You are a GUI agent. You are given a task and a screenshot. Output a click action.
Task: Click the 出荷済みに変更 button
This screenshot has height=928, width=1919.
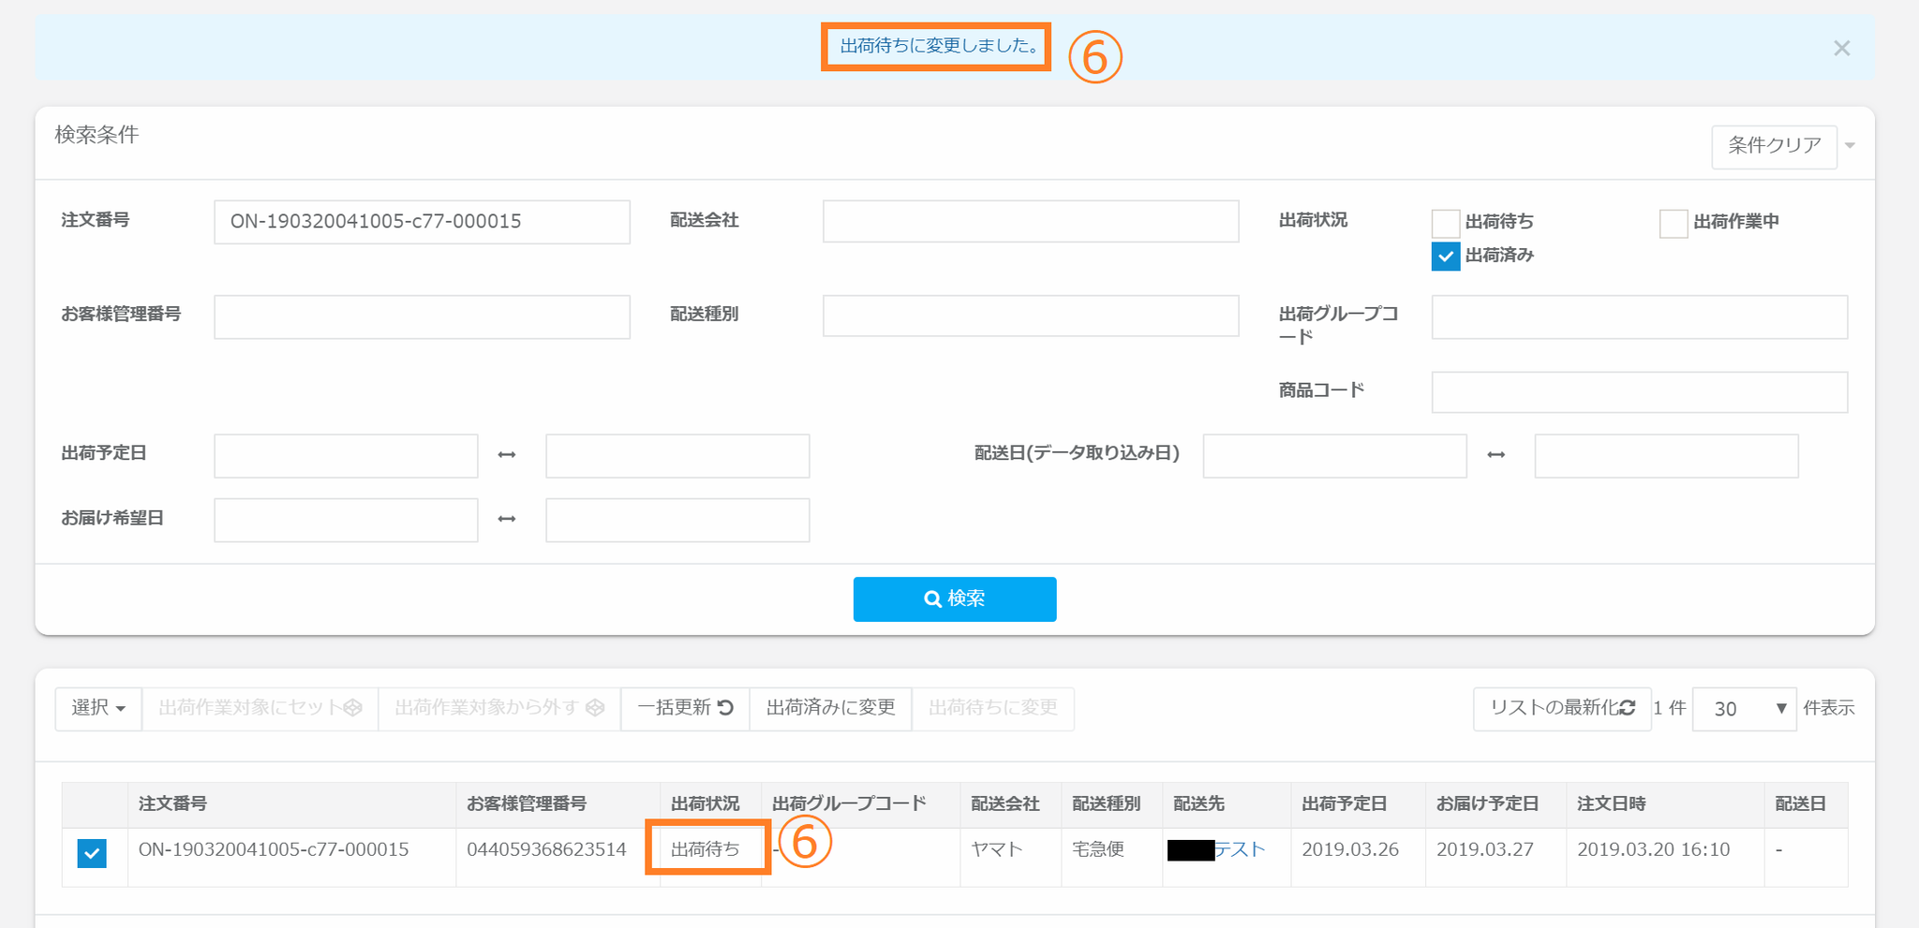[x=830, y=709]
